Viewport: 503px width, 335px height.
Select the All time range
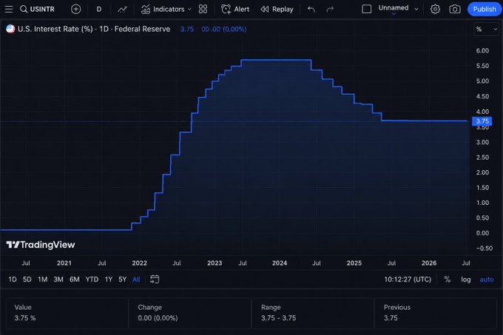click(136, 280)
